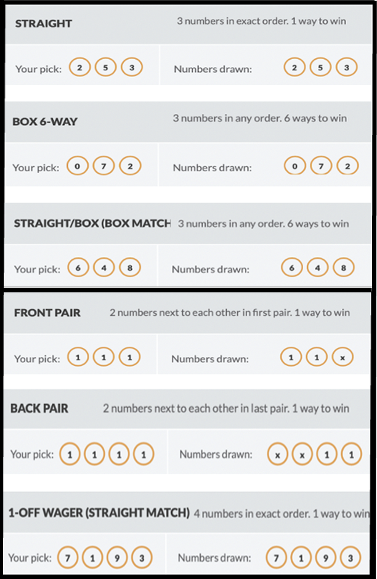The height and width of the screenshot is (579, 377).
Task: Select the last 1 ball in Back Pair drawn
Action: pos(351,454)
